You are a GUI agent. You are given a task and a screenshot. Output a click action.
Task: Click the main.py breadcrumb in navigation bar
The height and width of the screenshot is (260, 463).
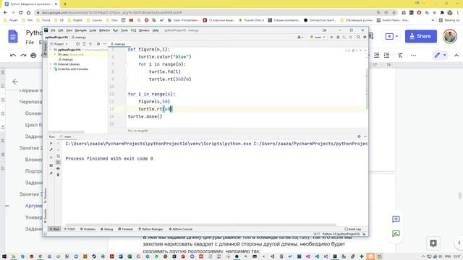pos(79,38)
